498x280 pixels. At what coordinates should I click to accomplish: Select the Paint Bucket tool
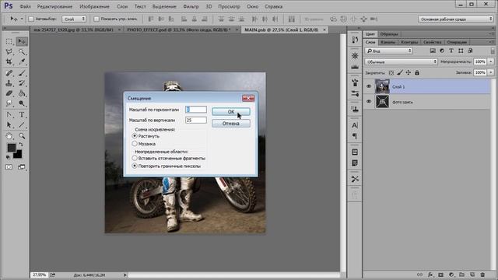[22, 93]
